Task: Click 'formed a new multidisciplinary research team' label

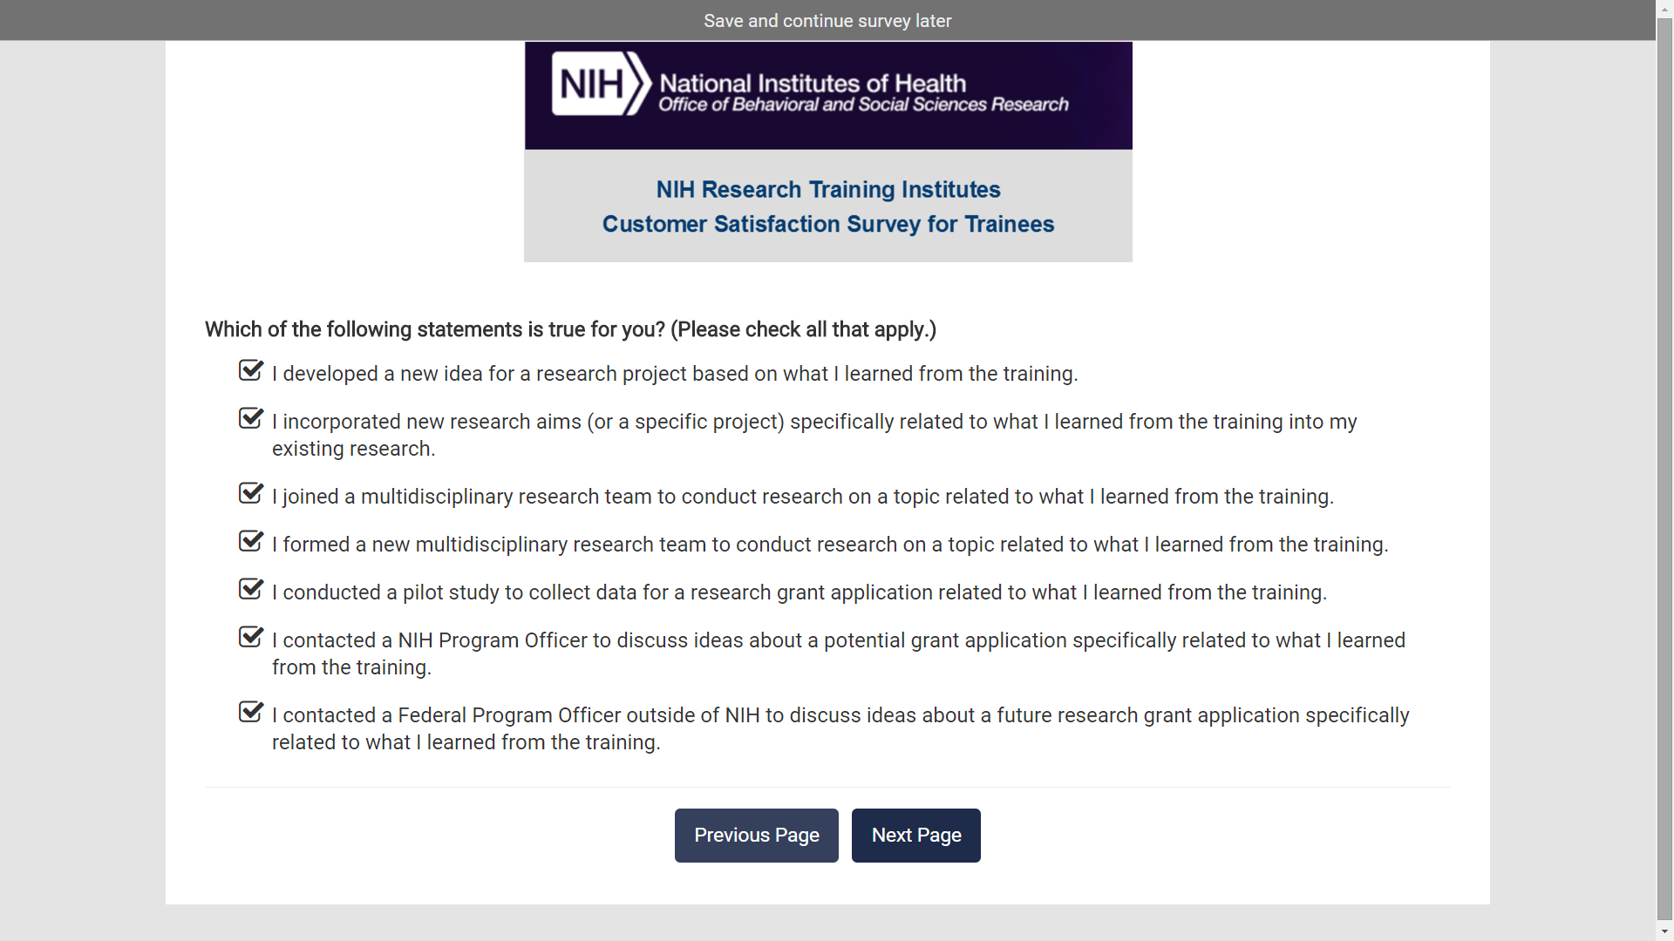Action: coord(829,545)
